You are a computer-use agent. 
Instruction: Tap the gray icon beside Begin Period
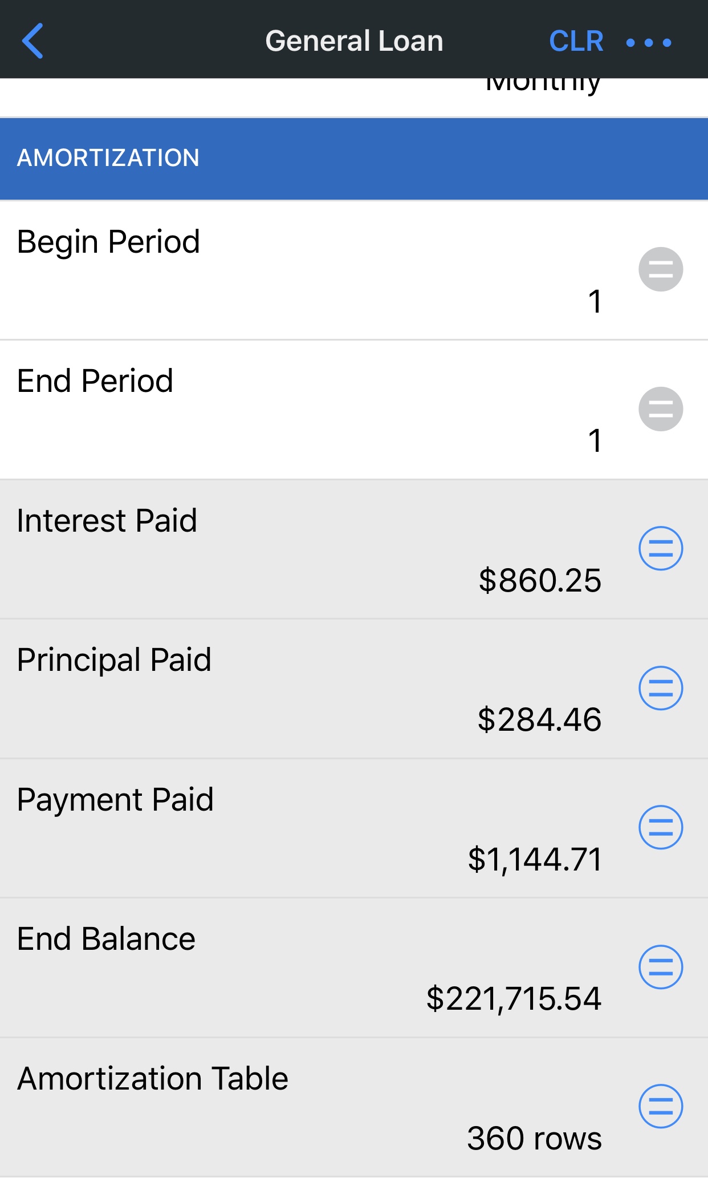tap(661, 269)
